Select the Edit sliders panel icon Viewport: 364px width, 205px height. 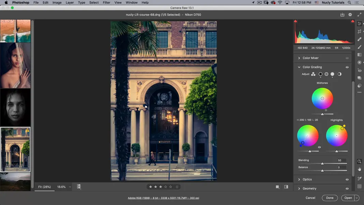(359, 24)
